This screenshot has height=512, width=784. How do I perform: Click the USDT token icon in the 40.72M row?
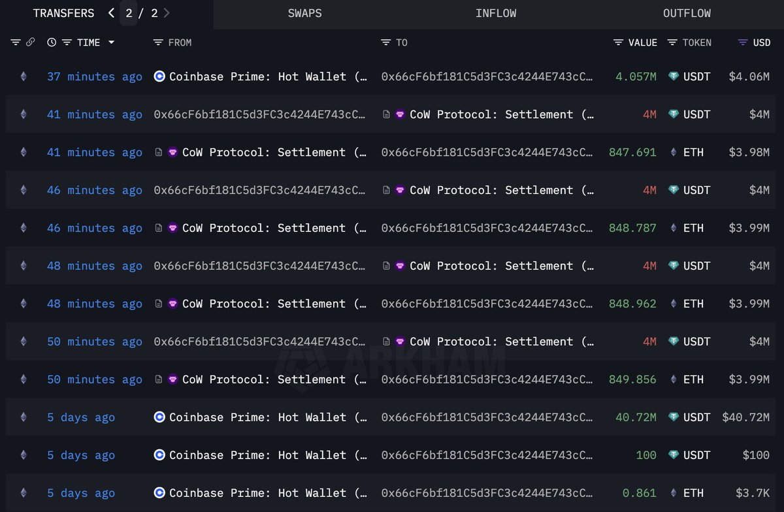point(674,417)
